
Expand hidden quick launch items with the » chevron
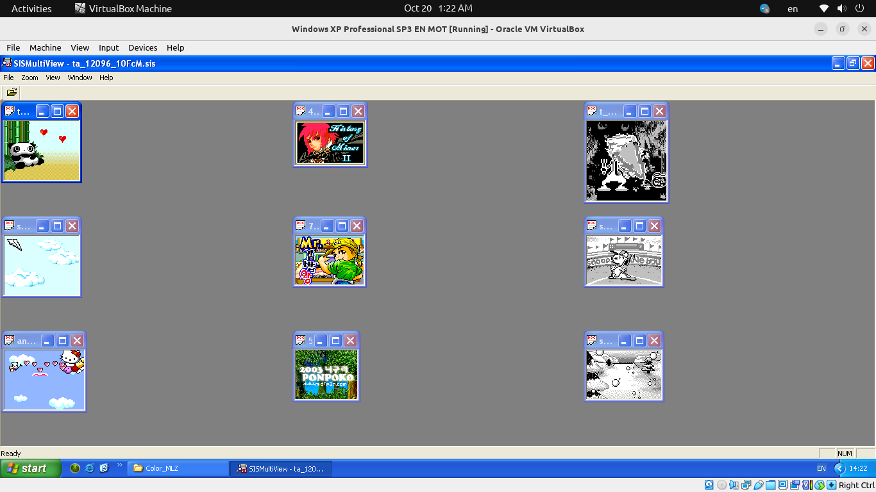coord(119,466)
